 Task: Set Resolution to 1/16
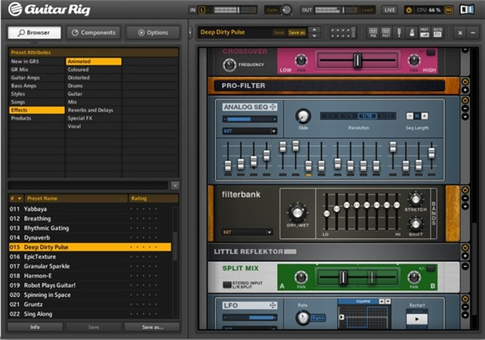tap(367, 116)
